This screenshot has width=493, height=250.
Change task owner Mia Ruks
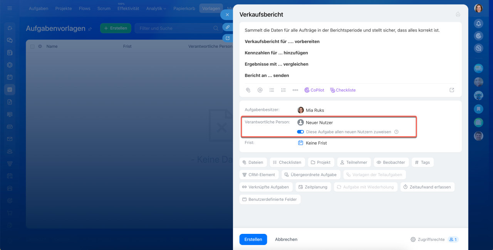point(311,110)
